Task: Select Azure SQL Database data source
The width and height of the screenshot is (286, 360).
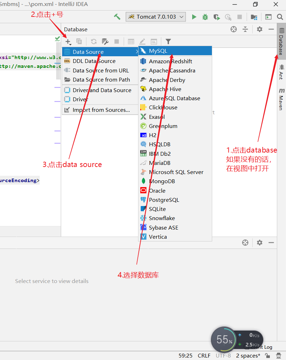Action: click(175, 98)
